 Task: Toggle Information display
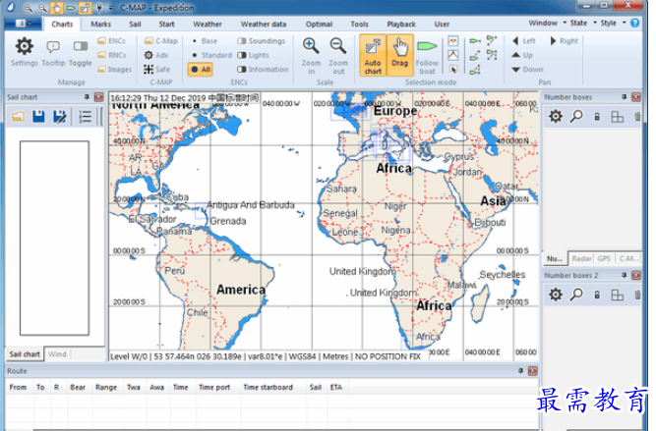click(x=263, y=70)
